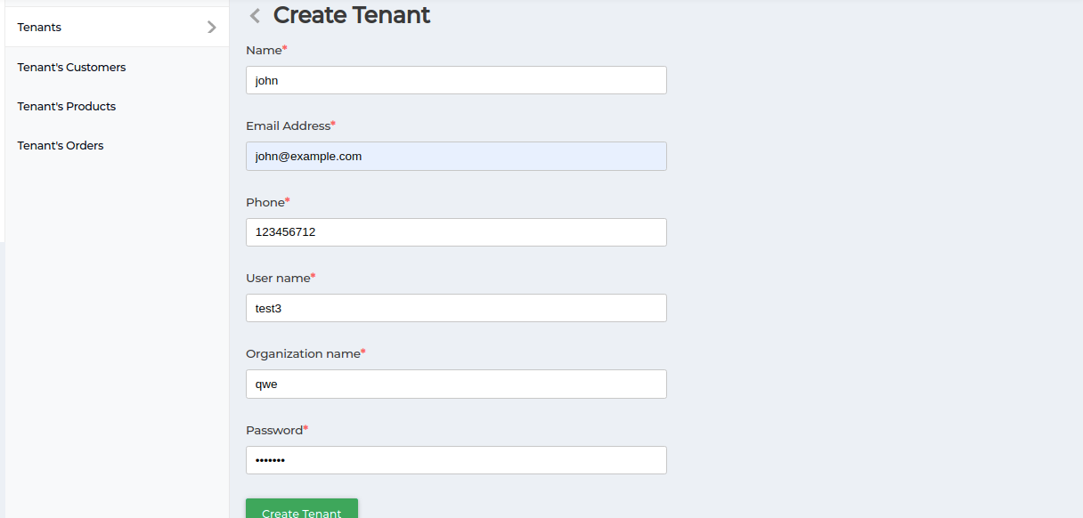This screenshot has height=518, width=1083.
Task: Open Tenant's Products in sidebar
Action: (x=67, y=106)
